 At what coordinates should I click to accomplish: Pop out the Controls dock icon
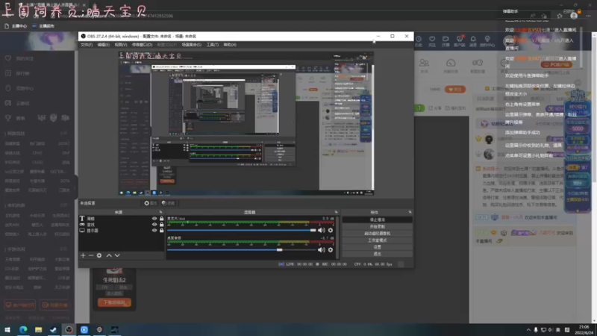[x=410, y=212]
